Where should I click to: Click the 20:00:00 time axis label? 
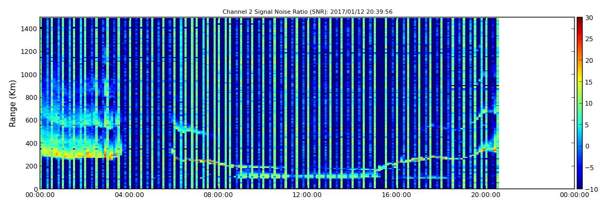point(485,195)
